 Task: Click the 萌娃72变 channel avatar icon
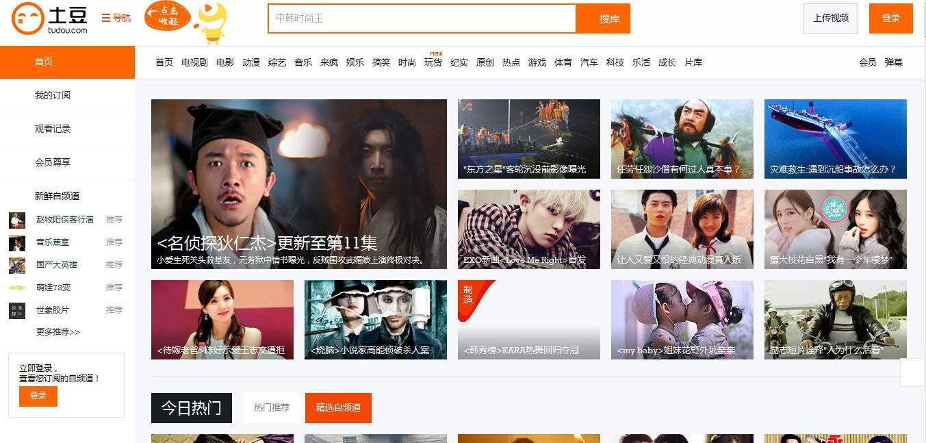pos(17,288)
